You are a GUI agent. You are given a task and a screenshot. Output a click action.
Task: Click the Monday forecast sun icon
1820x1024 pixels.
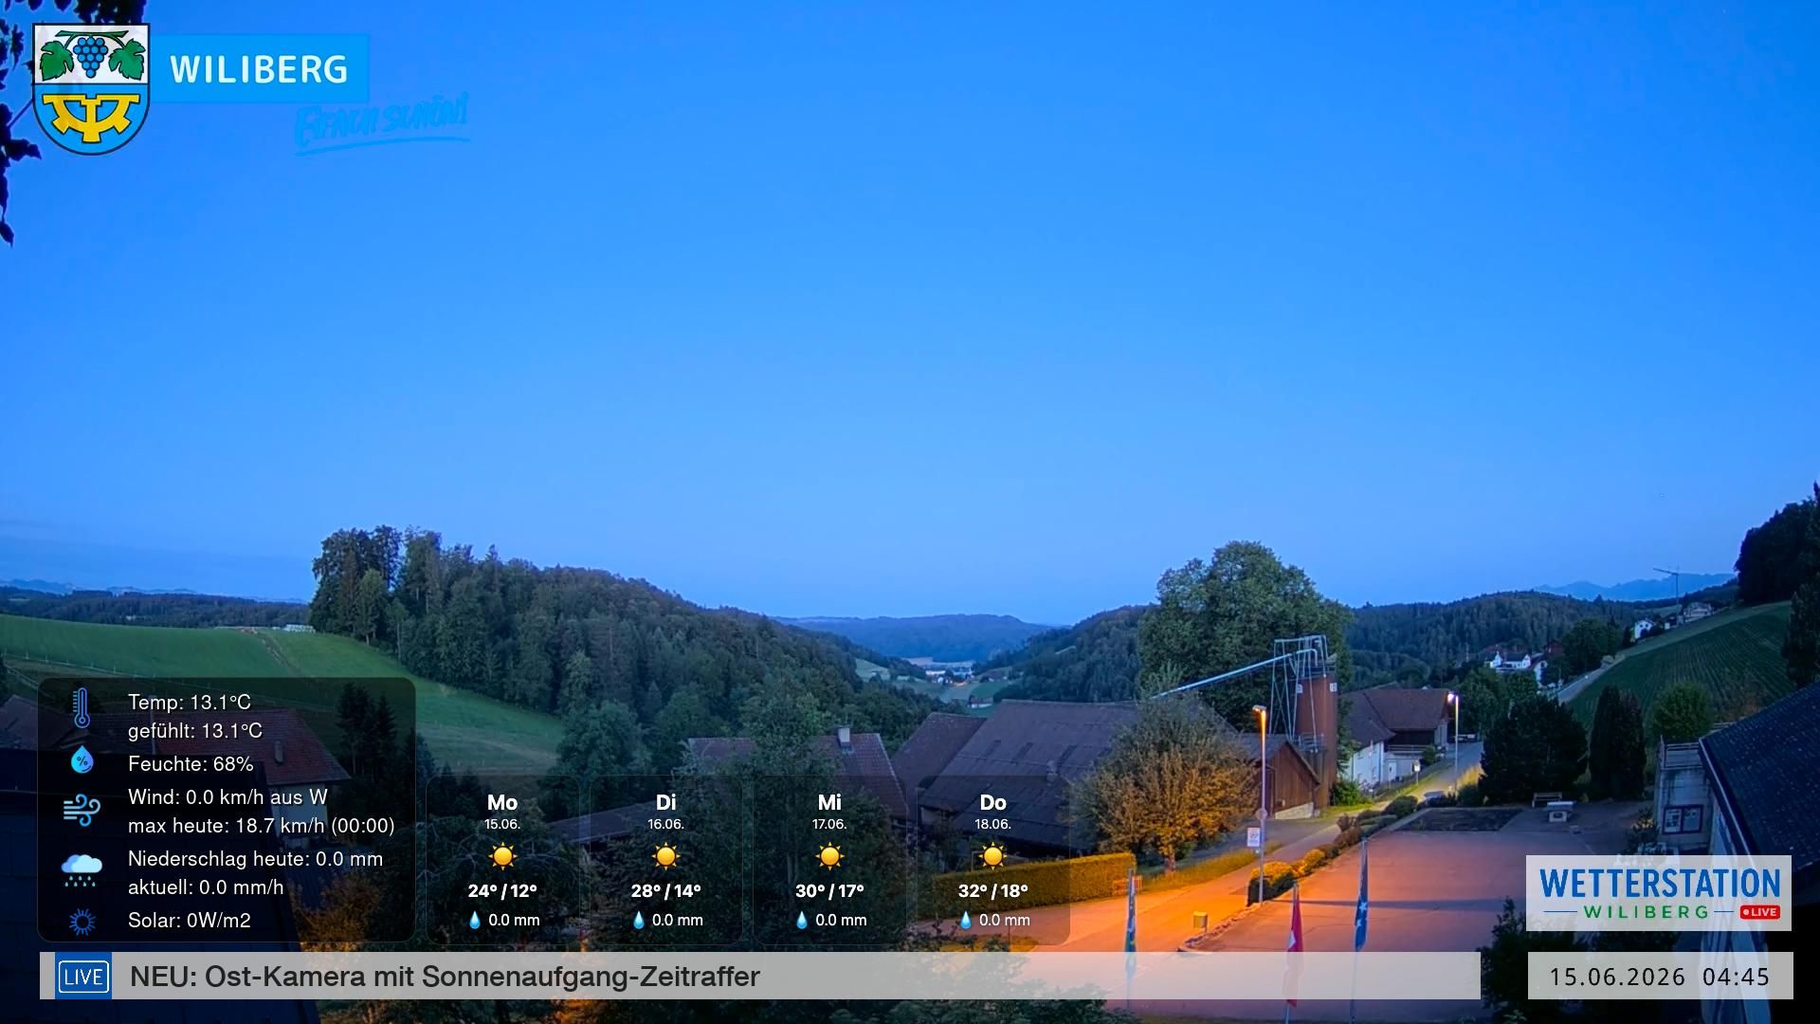pyautogui.click(x=502, y=856)
